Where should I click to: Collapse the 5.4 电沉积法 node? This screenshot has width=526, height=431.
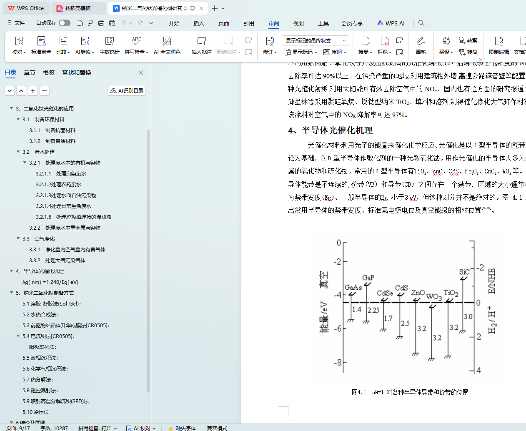(18, 336)
